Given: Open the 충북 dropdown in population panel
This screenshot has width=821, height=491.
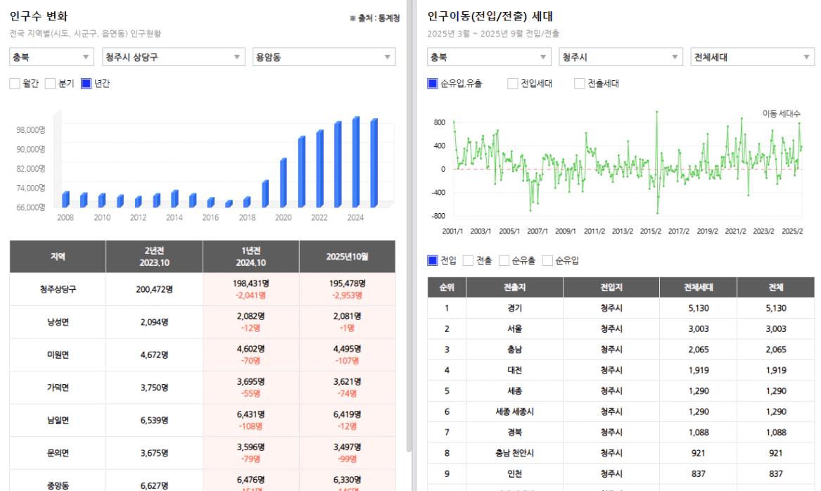Looking at the screenshot, I should tap(51, 57).
